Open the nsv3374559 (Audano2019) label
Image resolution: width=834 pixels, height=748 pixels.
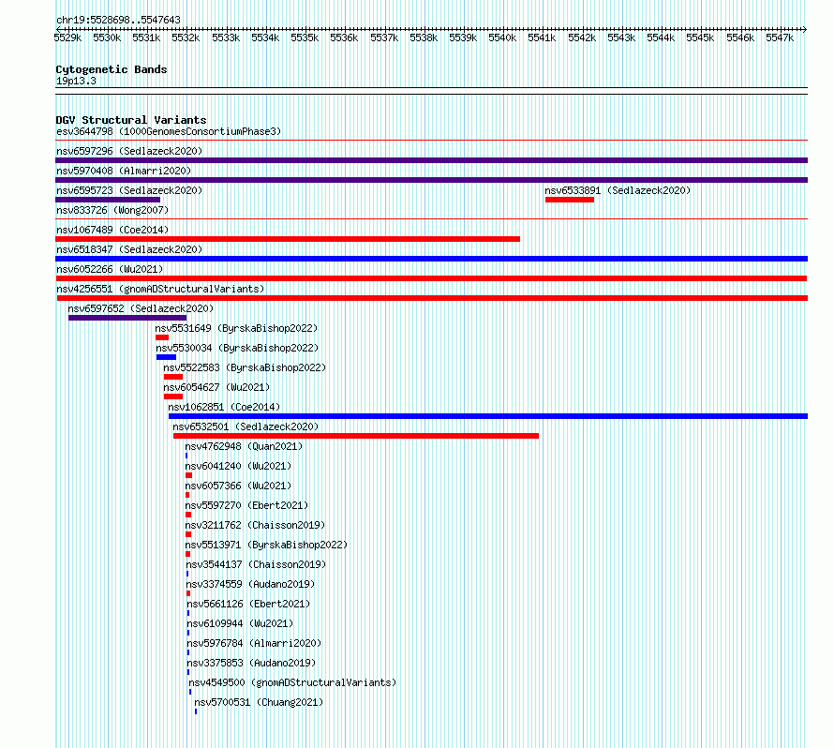(x=250, y=584)
